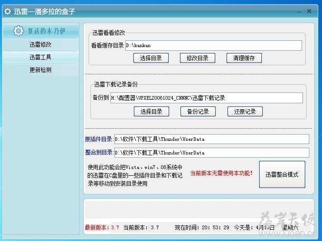This screenshot has height=241, width=322.
Task: Click the 迅雷下载记录备份 group label
Action: (x=116, y=84)
